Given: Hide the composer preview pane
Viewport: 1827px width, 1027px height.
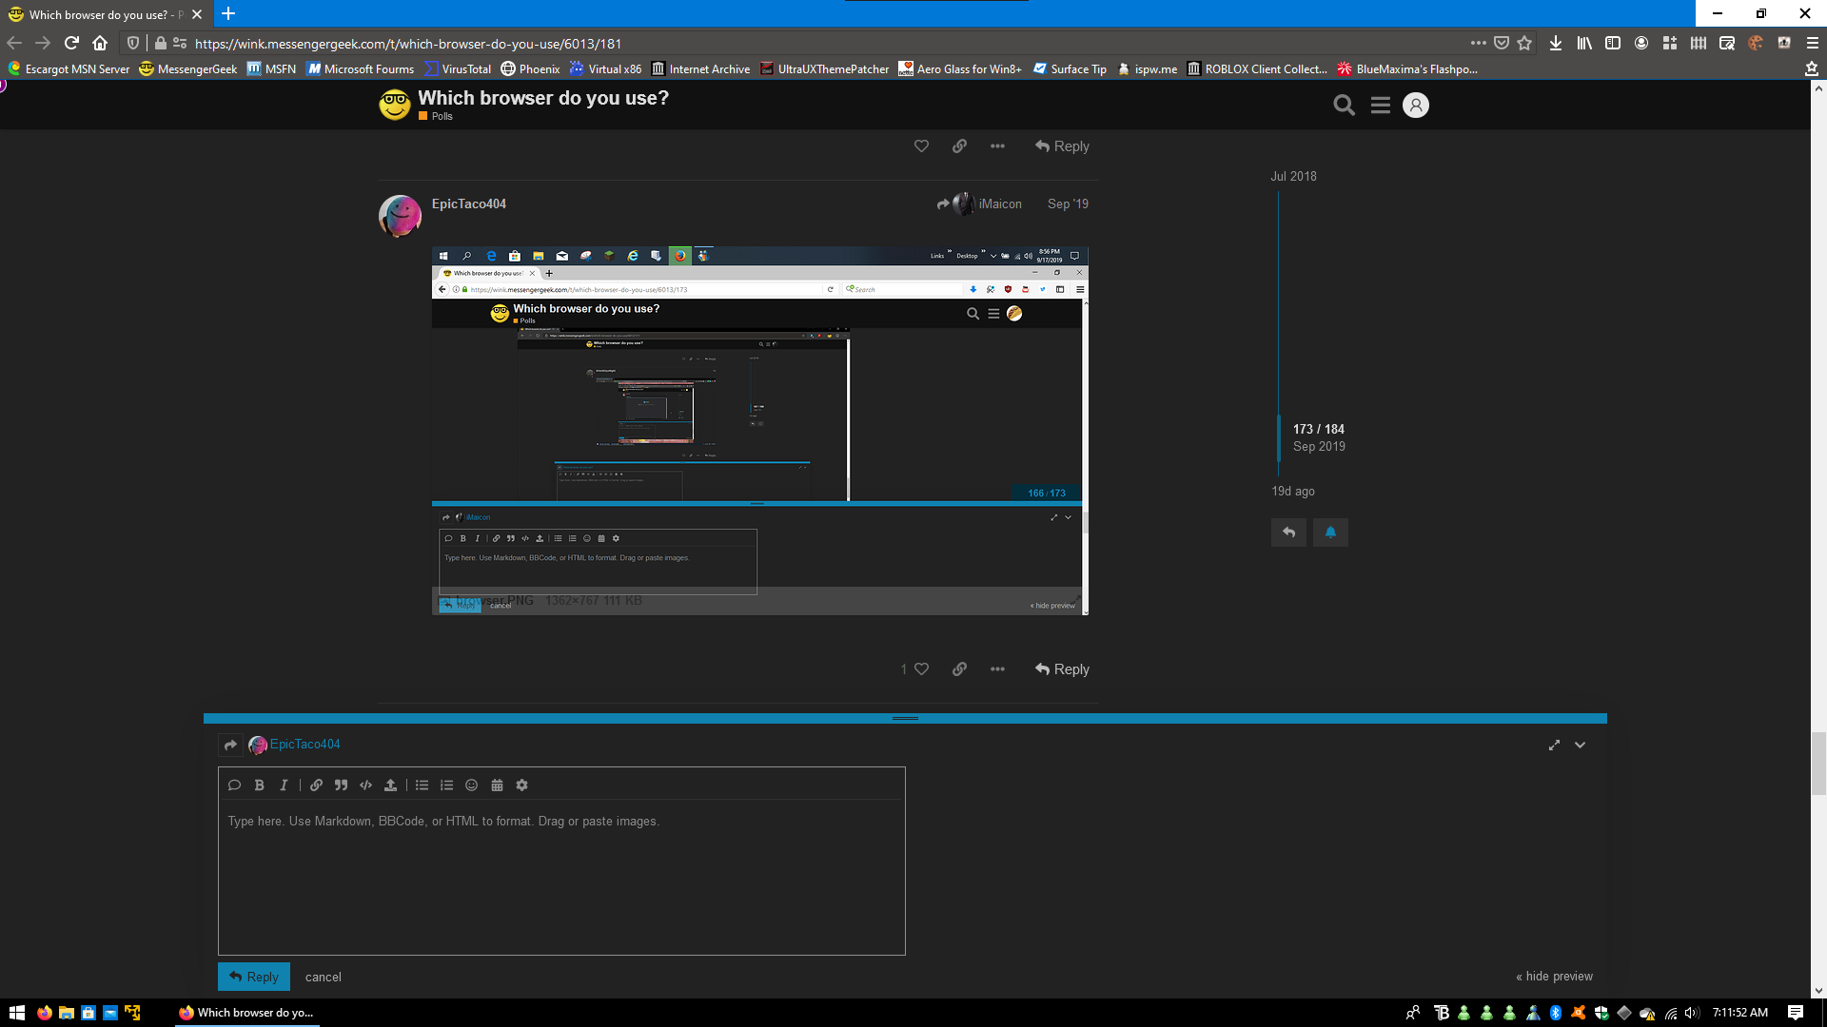Looking at the screenshot, I should (1554, 977).
